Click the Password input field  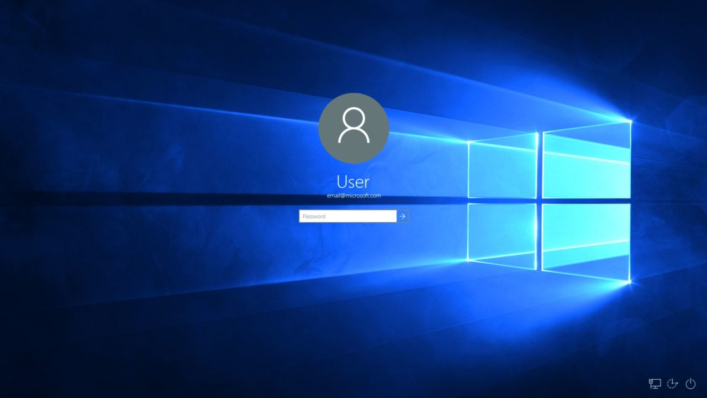click(347, 216)
